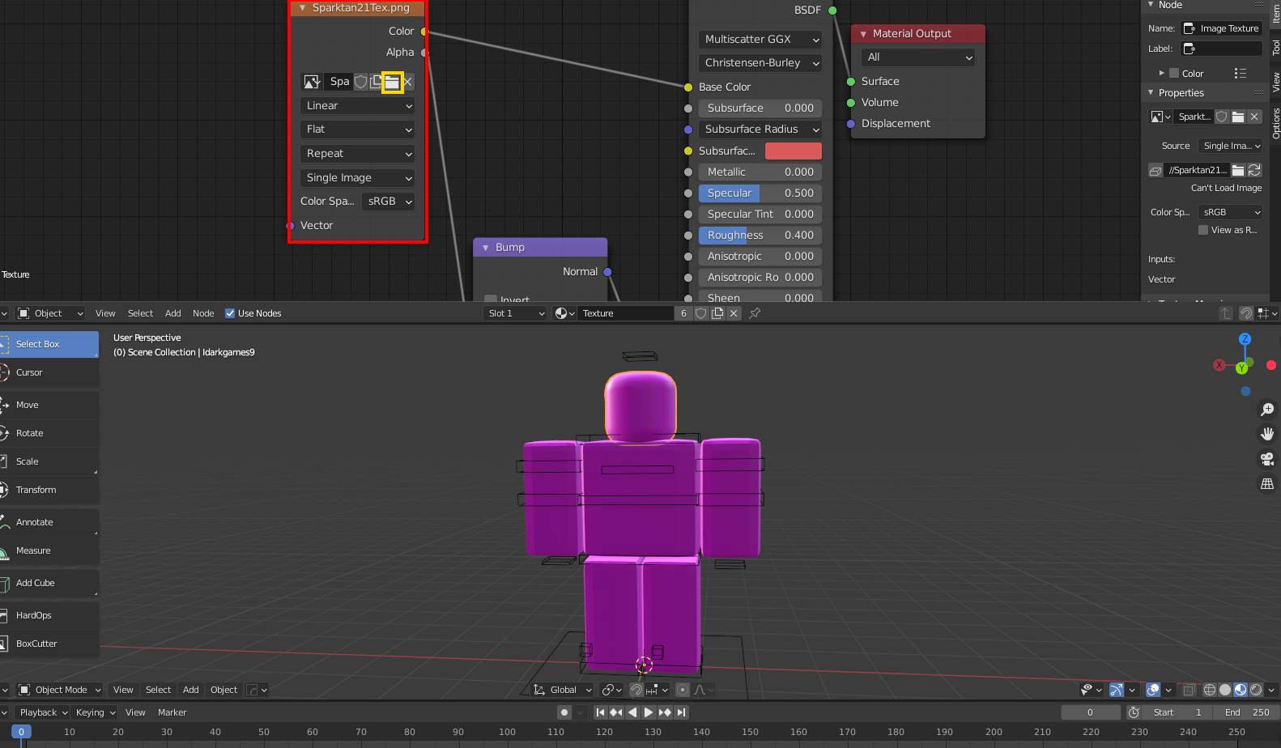Image resolution: width=1281 pixels, height=748 pixels.
Task: Duplicate the image datablock in image node
Action: click(376, 82)
